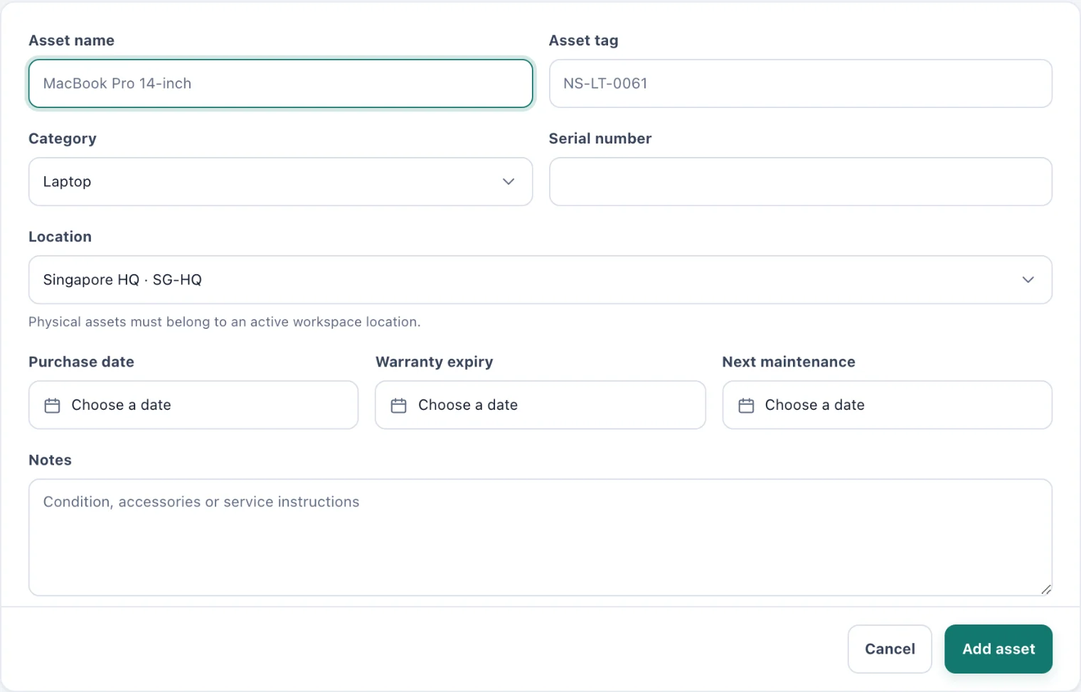
Task: Click the Next maintenance label
Action: click(789, 362)
